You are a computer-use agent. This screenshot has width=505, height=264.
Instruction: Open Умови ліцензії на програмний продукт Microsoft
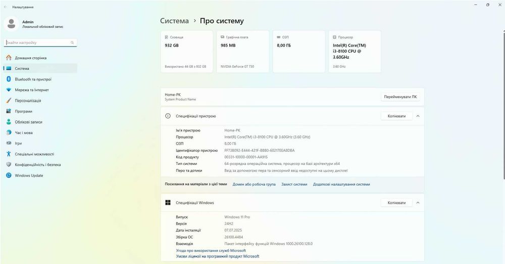pyautogui.click(x=217, y=256)
